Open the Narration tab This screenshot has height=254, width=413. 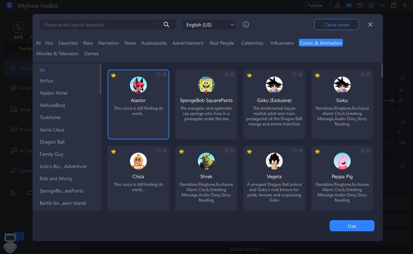[109, 43]
